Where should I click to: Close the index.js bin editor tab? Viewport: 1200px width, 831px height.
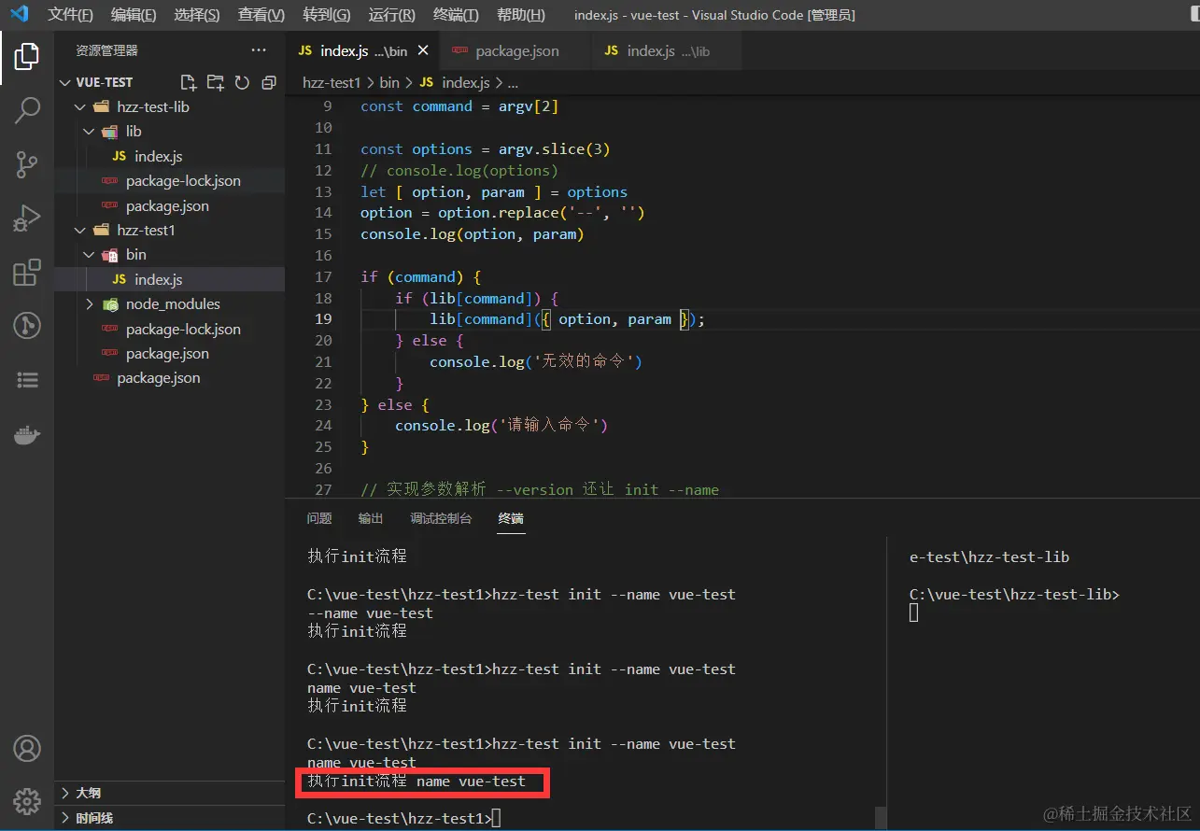424,51
